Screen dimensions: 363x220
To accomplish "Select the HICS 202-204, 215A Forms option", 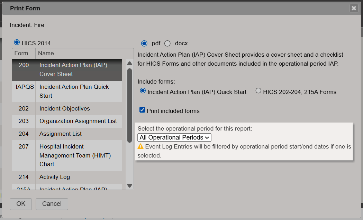I will pyautogui.click(x=258, y=90).
